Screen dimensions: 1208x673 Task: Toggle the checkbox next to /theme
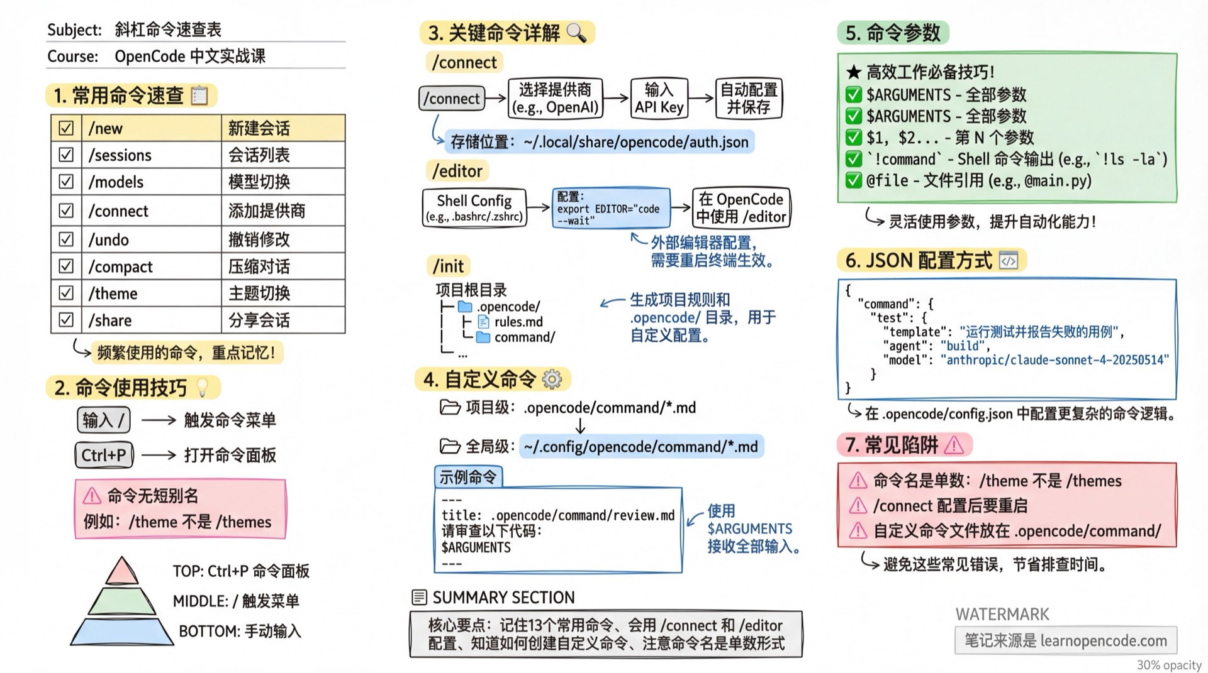coord(66,293)
